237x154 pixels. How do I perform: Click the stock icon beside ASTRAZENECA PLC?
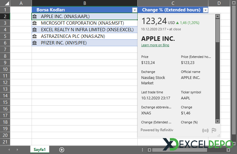click(35, 36)
